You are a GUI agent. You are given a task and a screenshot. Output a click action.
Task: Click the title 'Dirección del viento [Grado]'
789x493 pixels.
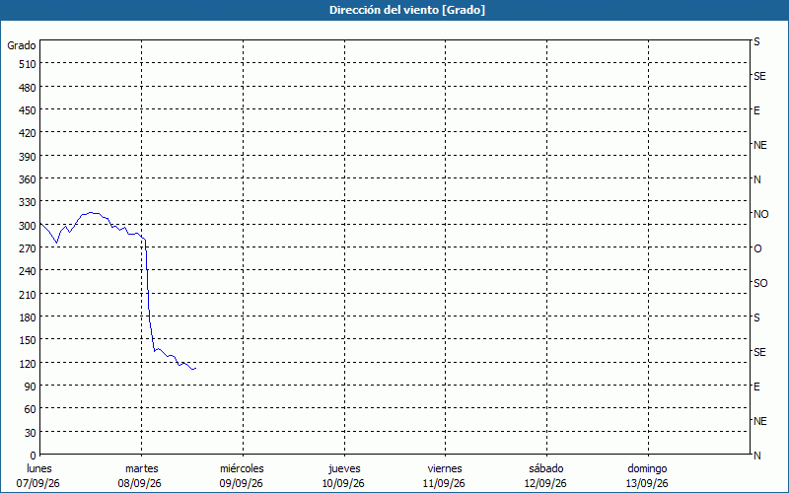point(407,10)
